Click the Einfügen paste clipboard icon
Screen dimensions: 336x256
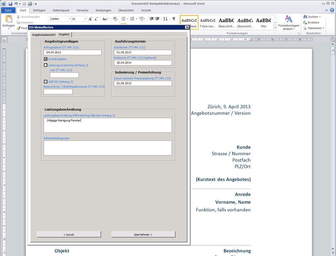[x=9, y=19]
